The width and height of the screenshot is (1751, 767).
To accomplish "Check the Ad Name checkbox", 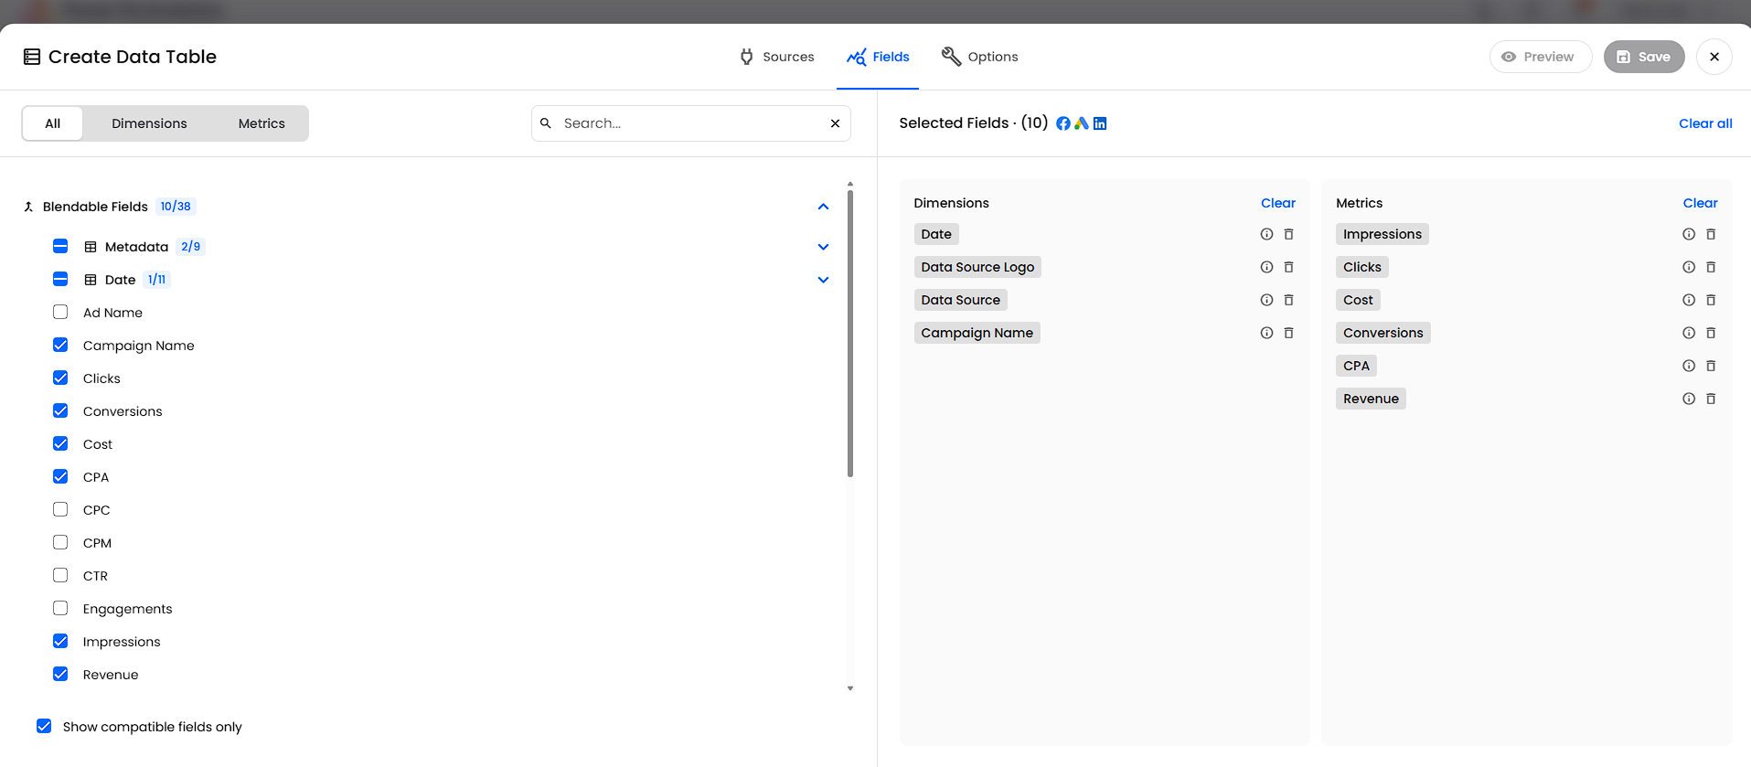I will point(60,313).
